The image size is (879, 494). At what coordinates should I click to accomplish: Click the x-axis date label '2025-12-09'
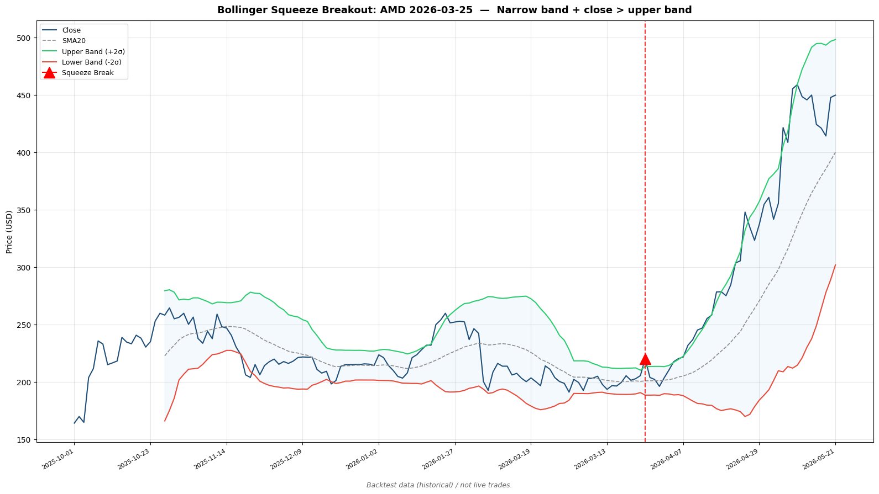(x=287, y=459)
